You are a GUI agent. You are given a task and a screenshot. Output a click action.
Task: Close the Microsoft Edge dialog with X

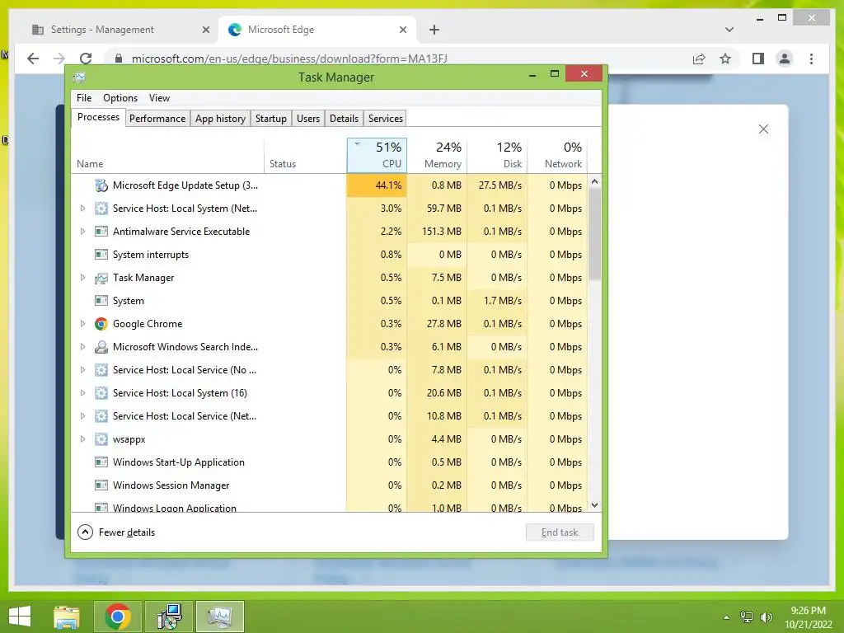click(763, 129)
